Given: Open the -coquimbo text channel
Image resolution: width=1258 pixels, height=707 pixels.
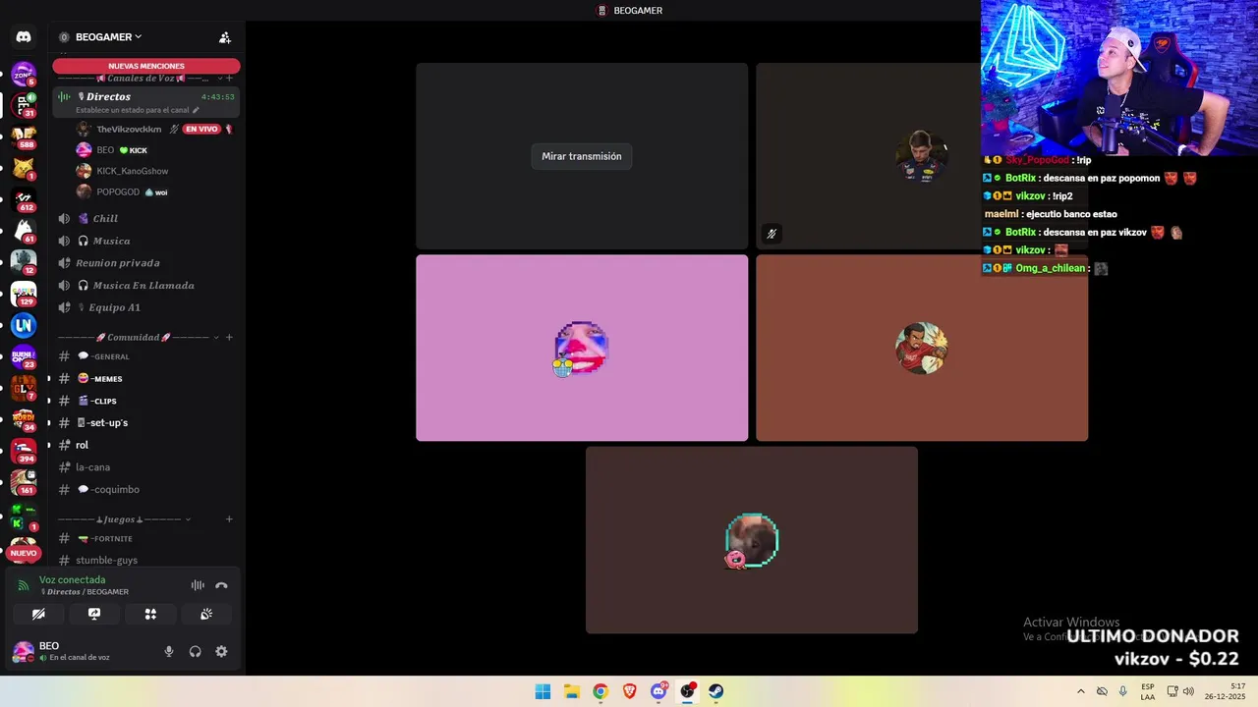Looking at the screenshot, I should pyautogui.click(x=146, y=489).
